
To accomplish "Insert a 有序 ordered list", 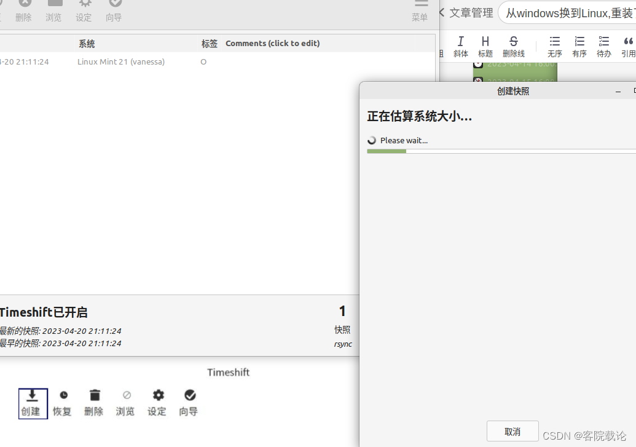I will pyautogui.click(x=579, y=47).
